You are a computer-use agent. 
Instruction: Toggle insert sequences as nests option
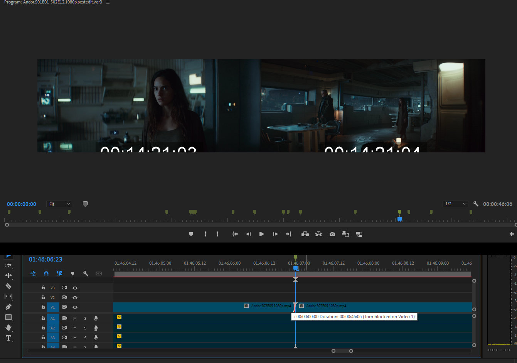tap(33, 274)
